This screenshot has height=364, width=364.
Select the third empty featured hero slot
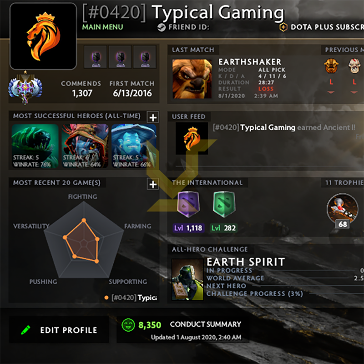pos(145,56)
